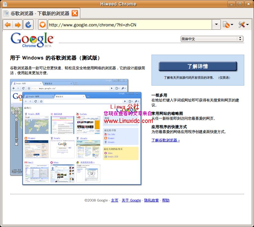Image resolution: width=254 pixels, height=227 pixels.
Task: Reload the current page
Action: 28,25
